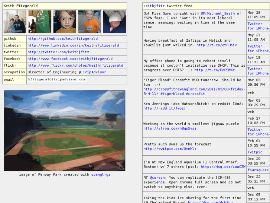This screenshot has height=203, width=270.
Task: Click the 'linkedin' row label
Action: click(x=12, y=45)
